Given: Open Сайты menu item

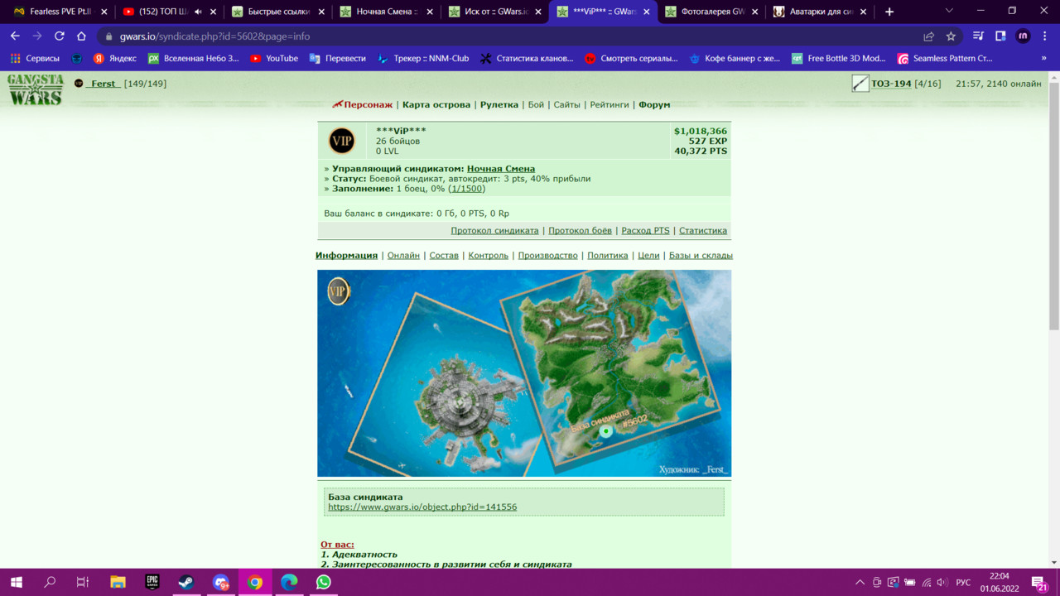Looking at the screenshot, I should coord(566,104).
